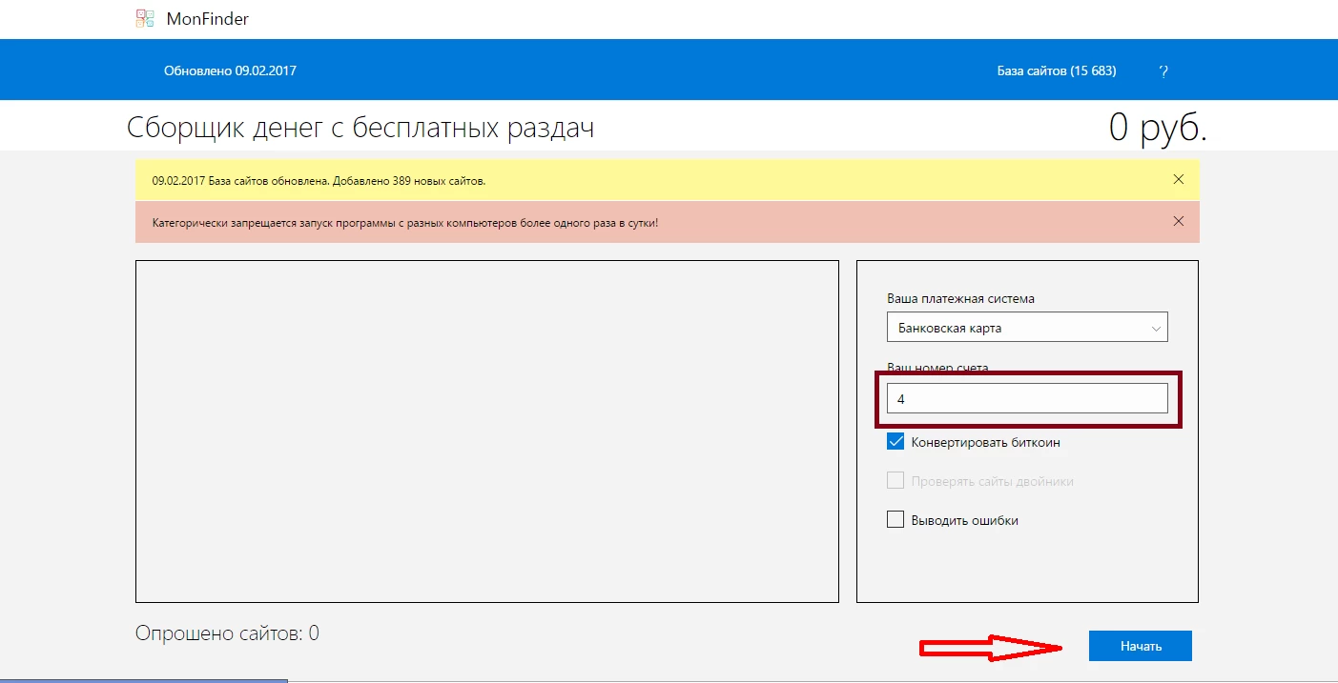This screenshot has width=1338, height=683.
Task: Enable Выводить ошибки checkbox
Action: (x=895, y=520)
